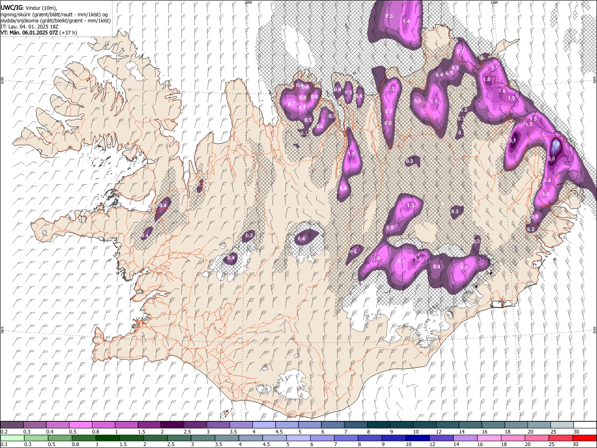Image resolution: width=597 pixels, height=448 pixels.
Task: Click the "rigning/skúrir" legend description line
Action: (55, 14)
